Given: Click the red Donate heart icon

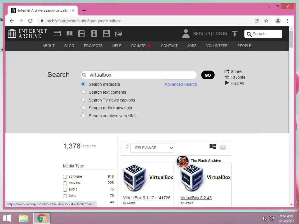Looking at the screenshot, I should coord(149,46).
